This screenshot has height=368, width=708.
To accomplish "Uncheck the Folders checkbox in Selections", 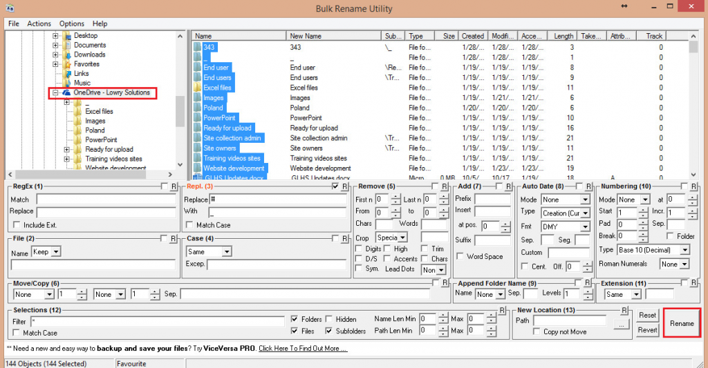I will click(295, 319).
